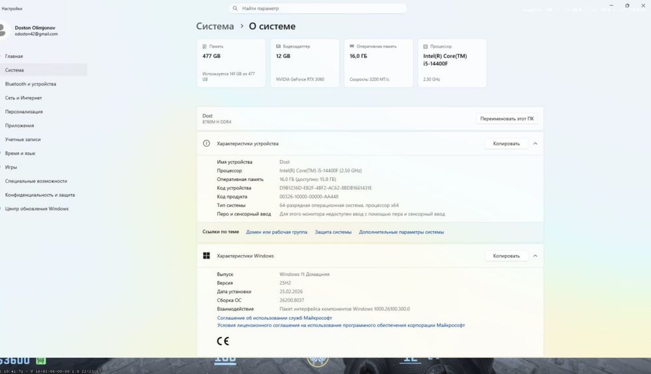The image size is (651, 374).
Task: Click the Перо и сенсорный ввод value
Action: [362, 215]
